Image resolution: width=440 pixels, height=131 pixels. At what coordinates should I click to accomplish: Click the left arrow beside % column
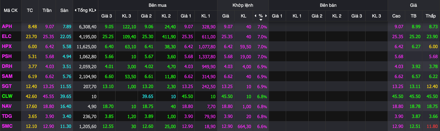coord(255,16)
